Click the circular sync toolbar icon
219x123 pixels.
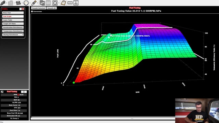pos(55,3)
